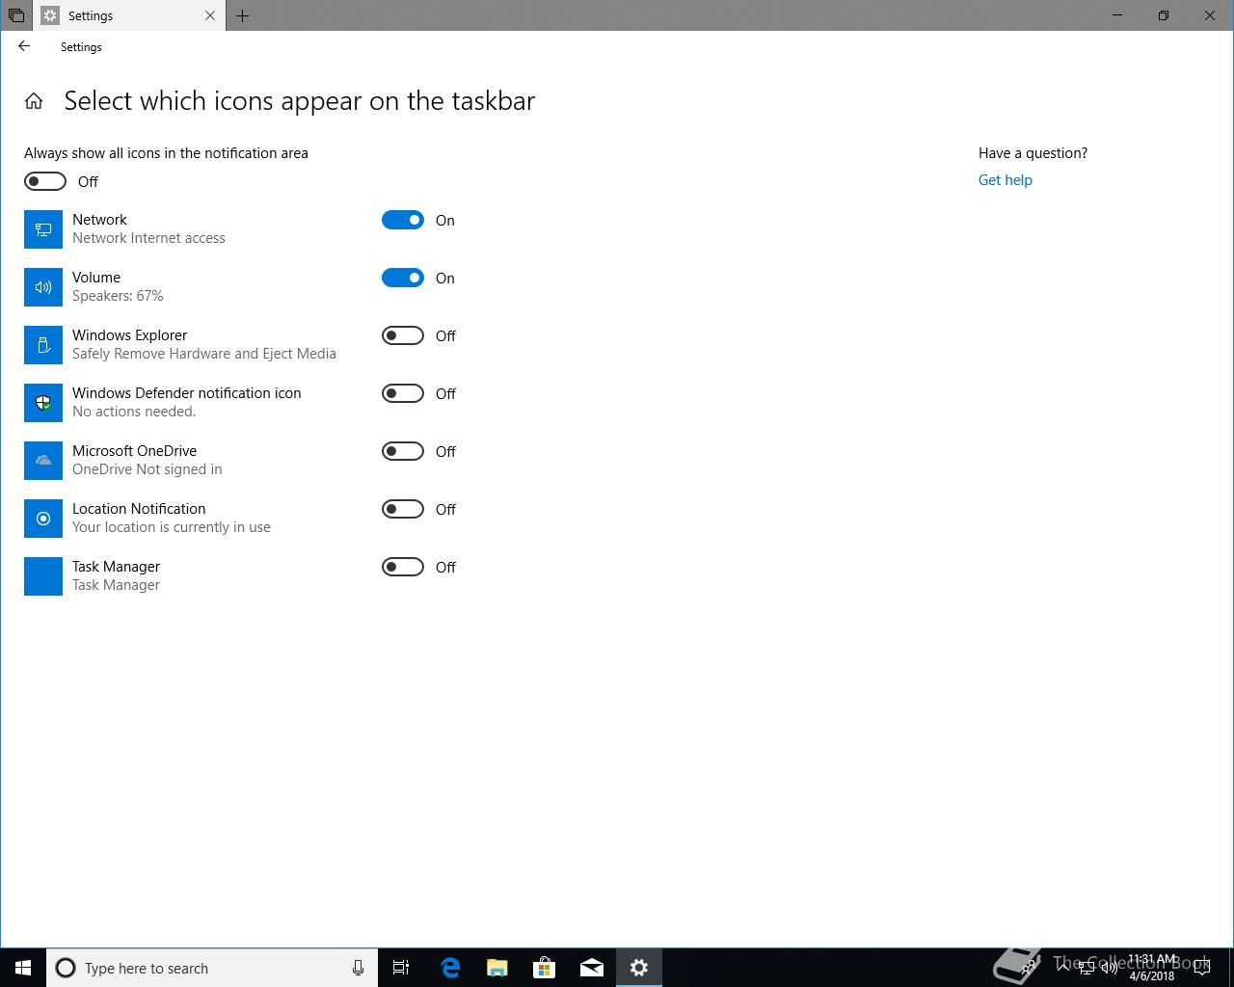Click 'Always show all icons' label text
This screenshot has height=987, width=1234.
pyautogui.click(x=166, y=153)
